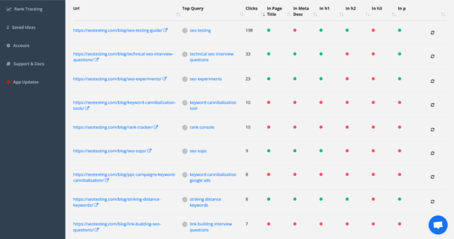The height and width of the screenshot is (239, 454).
Task: Sort table by Url column
Action: coord(178,14)
